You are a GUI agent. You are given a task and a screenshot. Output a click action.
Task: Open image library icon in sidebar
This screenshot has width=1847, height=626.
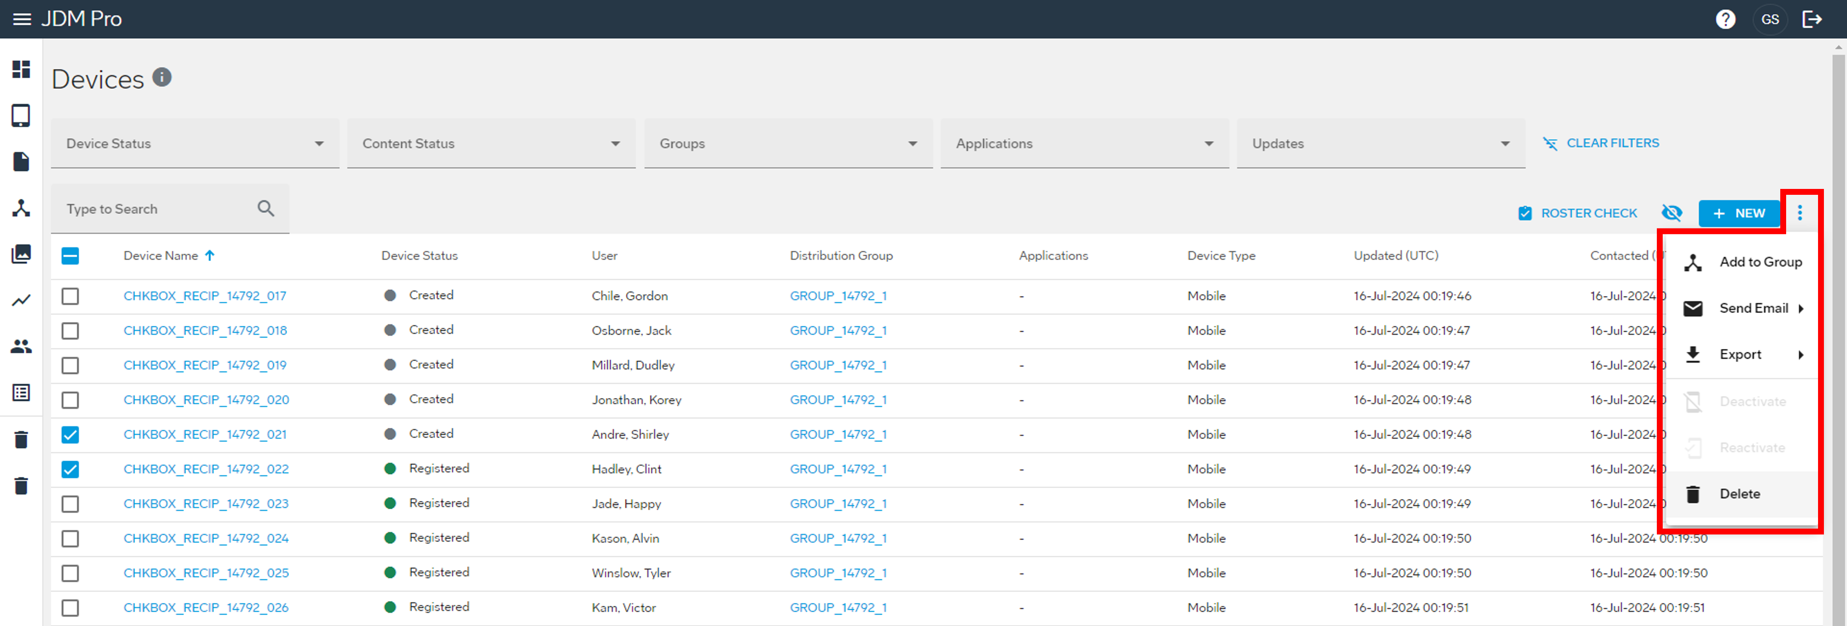pyautogui.click(x=21, y=254)
